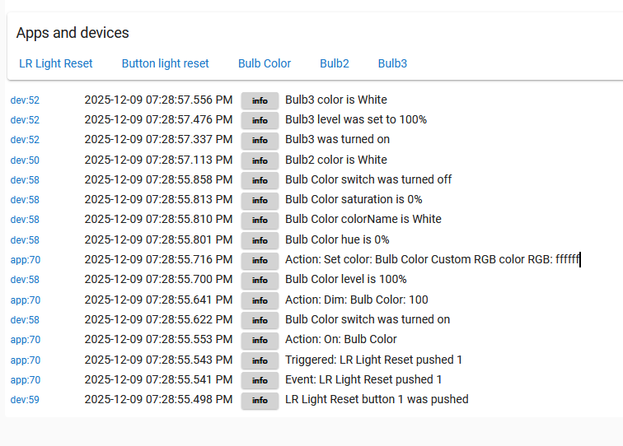Screen dimensions: 623x446
Task: Click info badge for Bulb3 color is White
Action: point(260,100)
